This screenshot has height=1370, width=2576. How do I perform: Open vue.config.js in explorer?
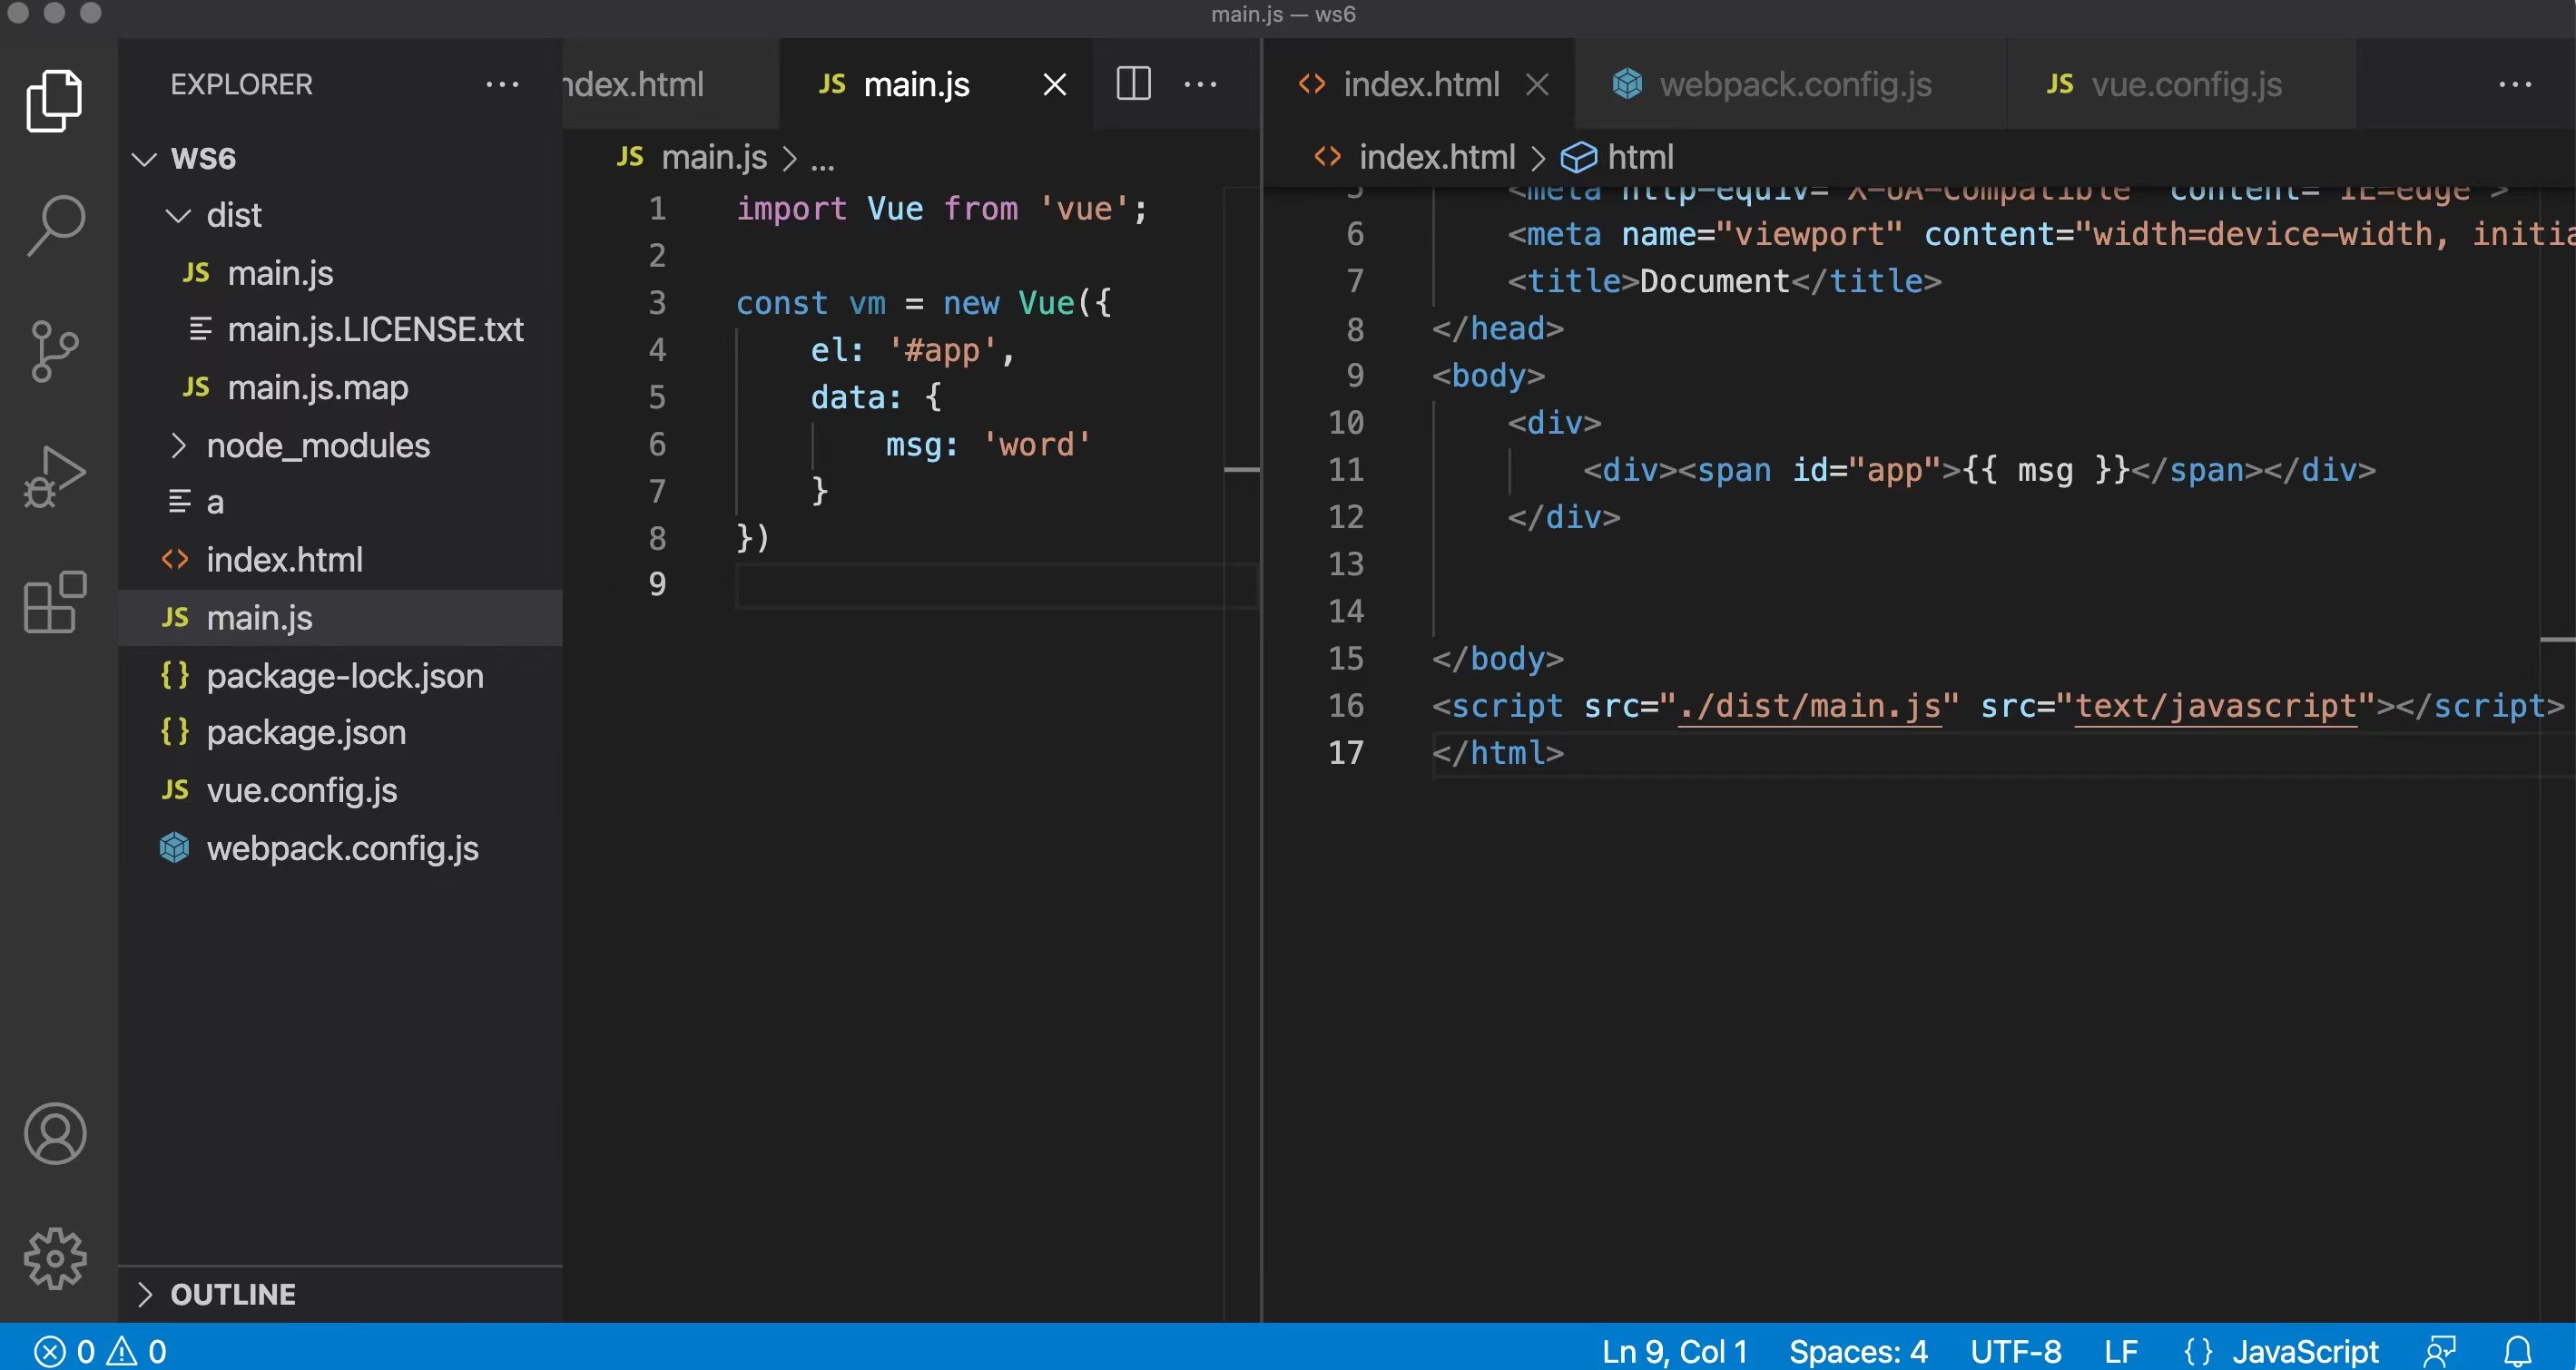(340, 790)
